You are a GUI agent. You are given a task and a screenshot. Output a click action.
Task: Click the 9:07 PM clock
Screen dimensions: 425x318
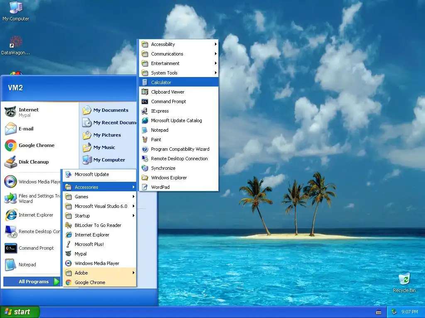pos(410,312)
